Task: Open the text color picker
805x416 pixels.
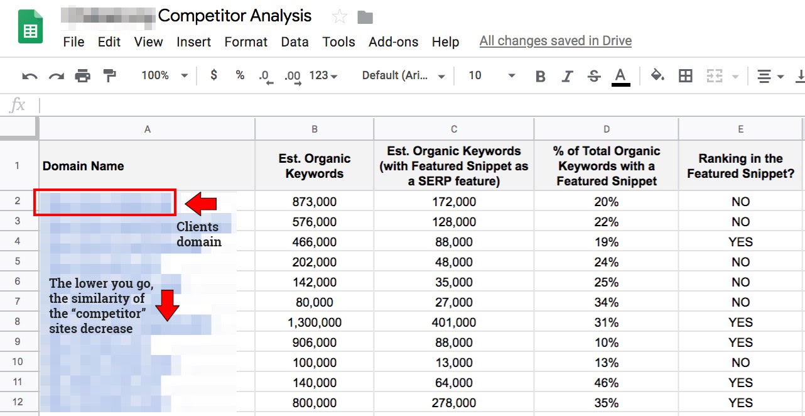Action: coord(620,76)
